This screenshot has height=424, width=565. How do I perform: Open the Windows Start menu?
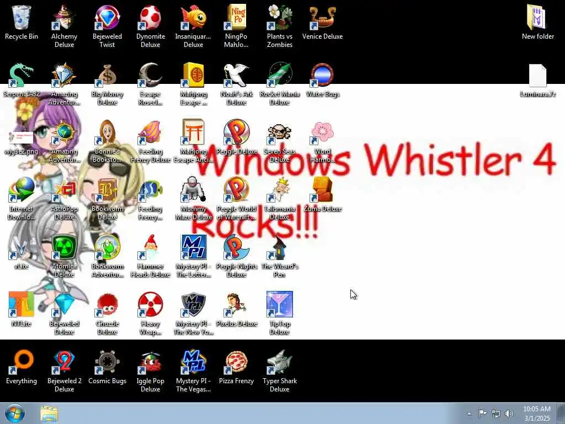(15, 413)
